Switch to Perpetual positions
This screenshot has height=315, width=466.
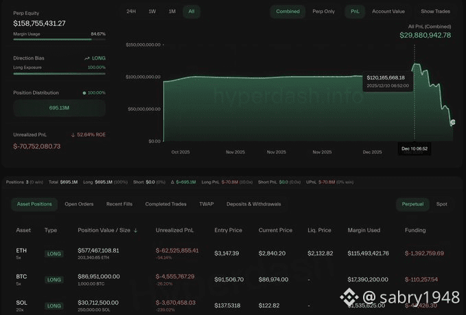[x=412, y=204]
